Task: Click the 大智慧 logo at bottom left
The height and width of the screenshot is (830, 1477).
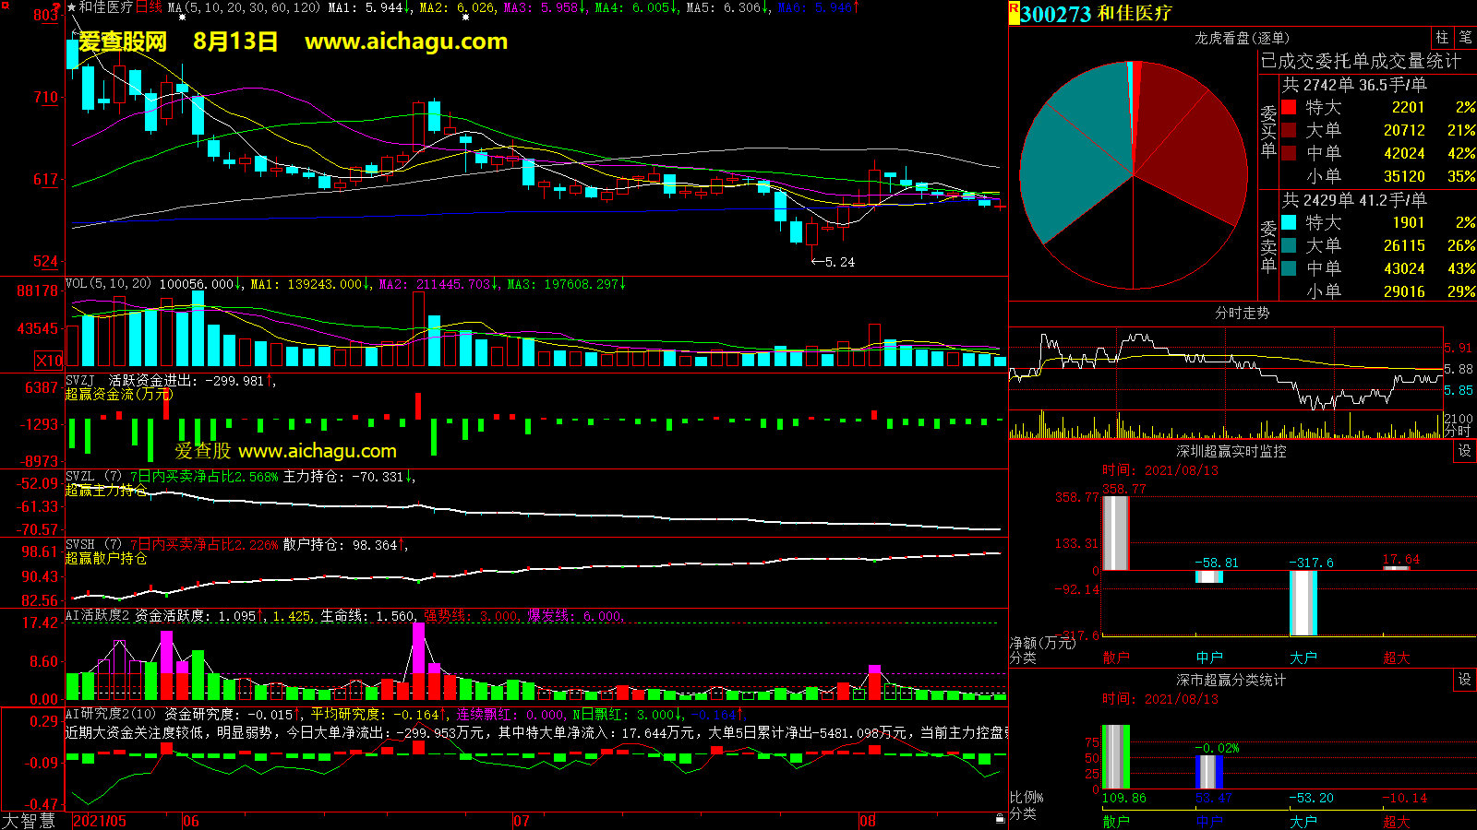Action: pyautogui.click(x=29, y=821)
